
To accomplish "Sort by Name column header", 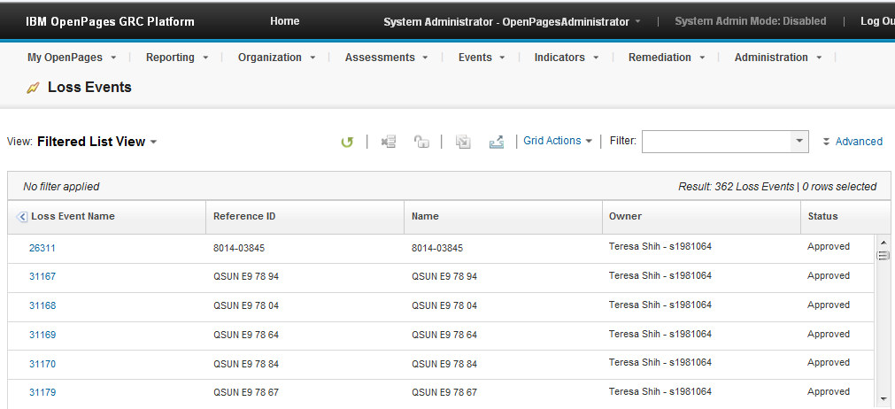I will (x=425, y=216).
